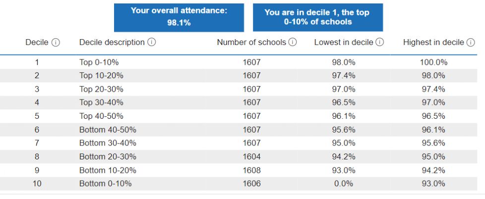Click school count 1604 in decile 8

[x=251, y=157]
